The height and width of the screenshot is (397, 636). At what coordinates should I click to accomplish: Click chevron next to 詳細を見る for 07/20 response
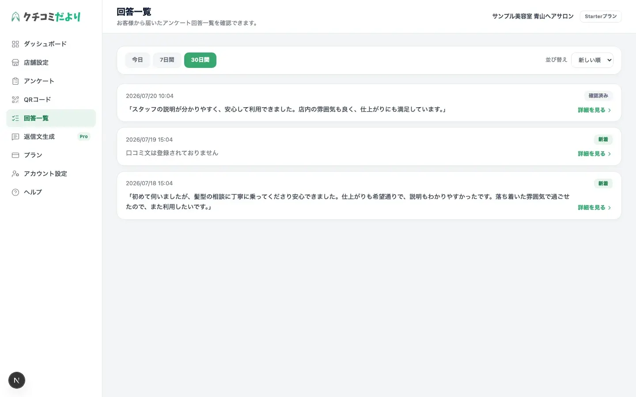point(609,110)
